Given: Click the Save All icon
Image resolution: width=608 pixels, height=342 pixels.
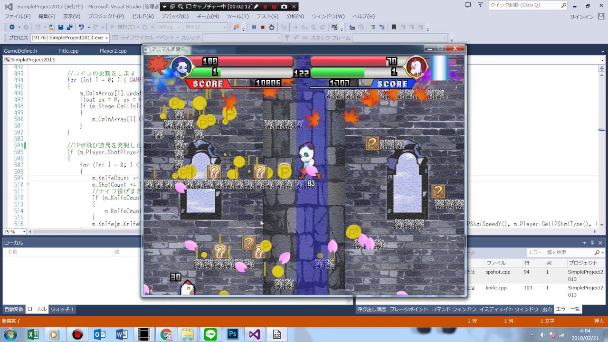Looking at the screenshot, I should 69,27.
